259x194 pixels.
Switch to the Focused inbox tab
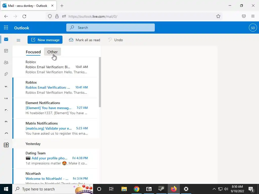coord(33,52)
